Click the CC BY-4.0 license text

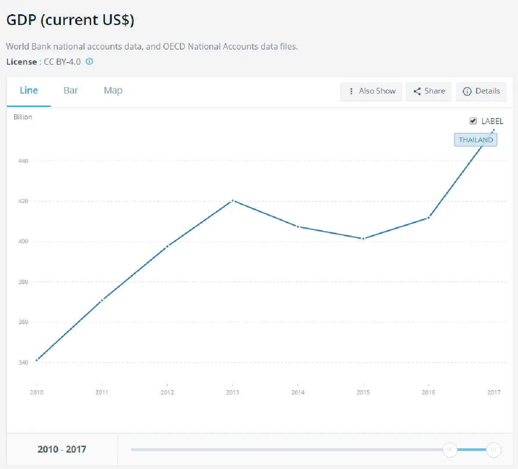tap(62, 62)
